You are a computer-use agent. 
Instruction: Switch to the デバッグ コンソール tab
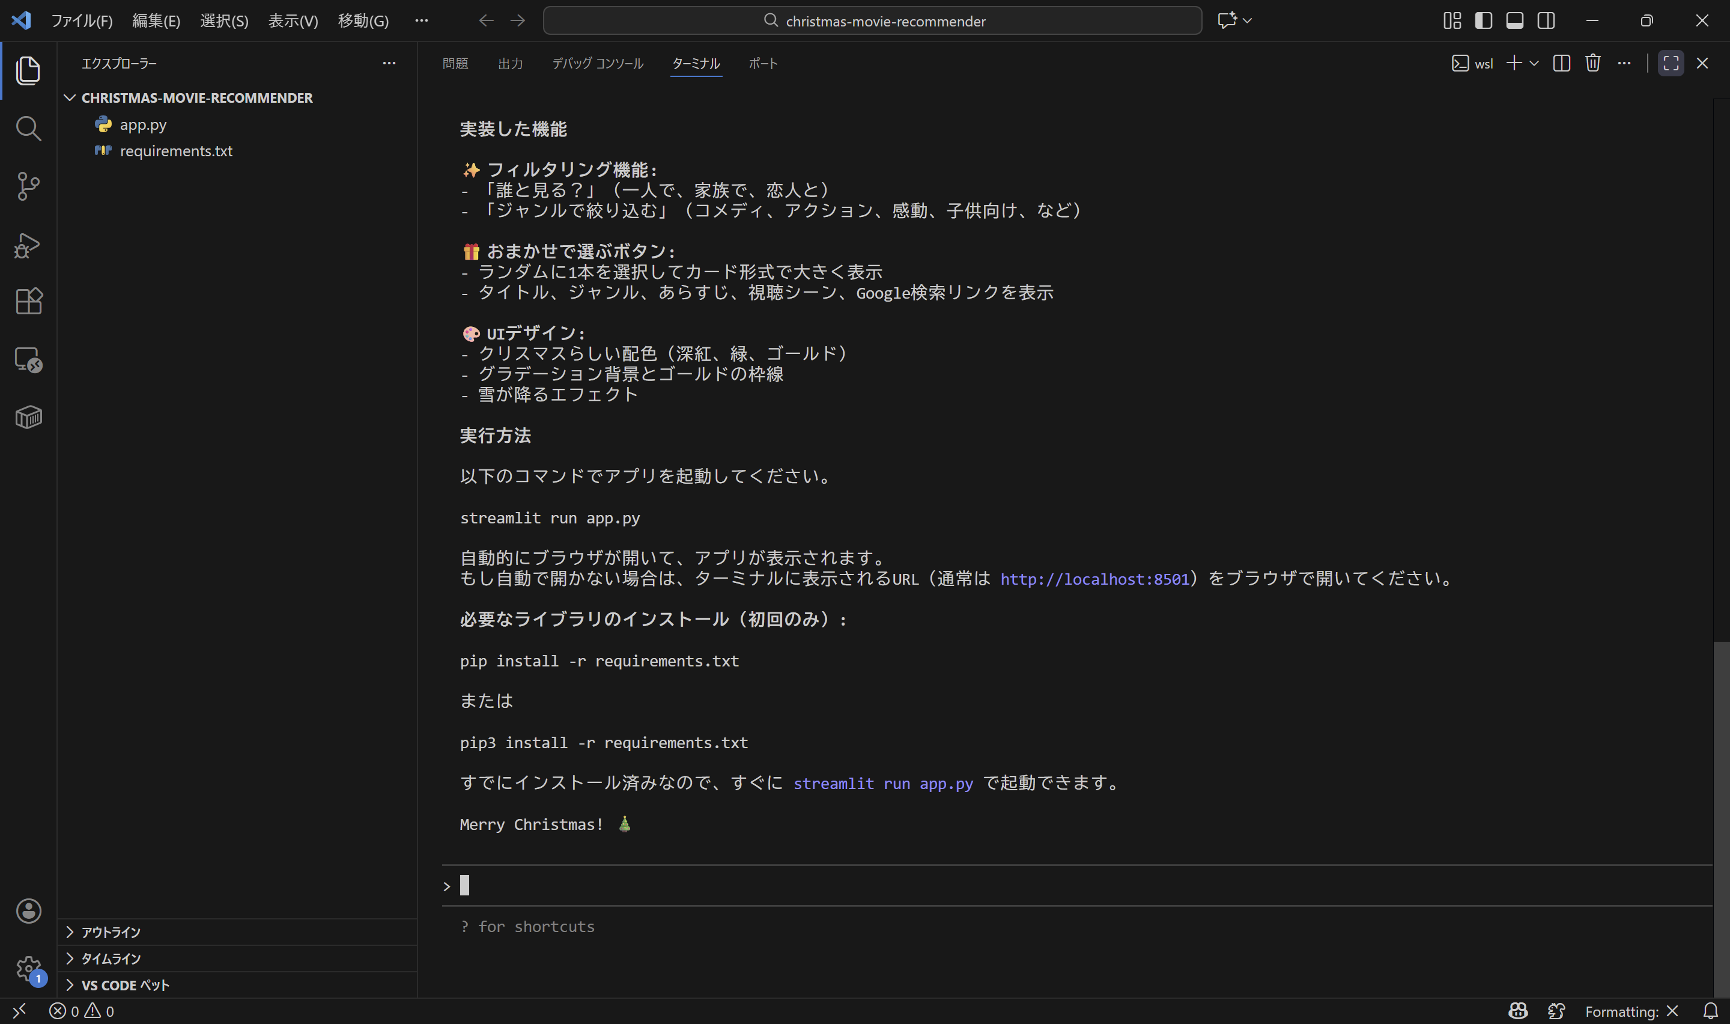click(597, 62)
